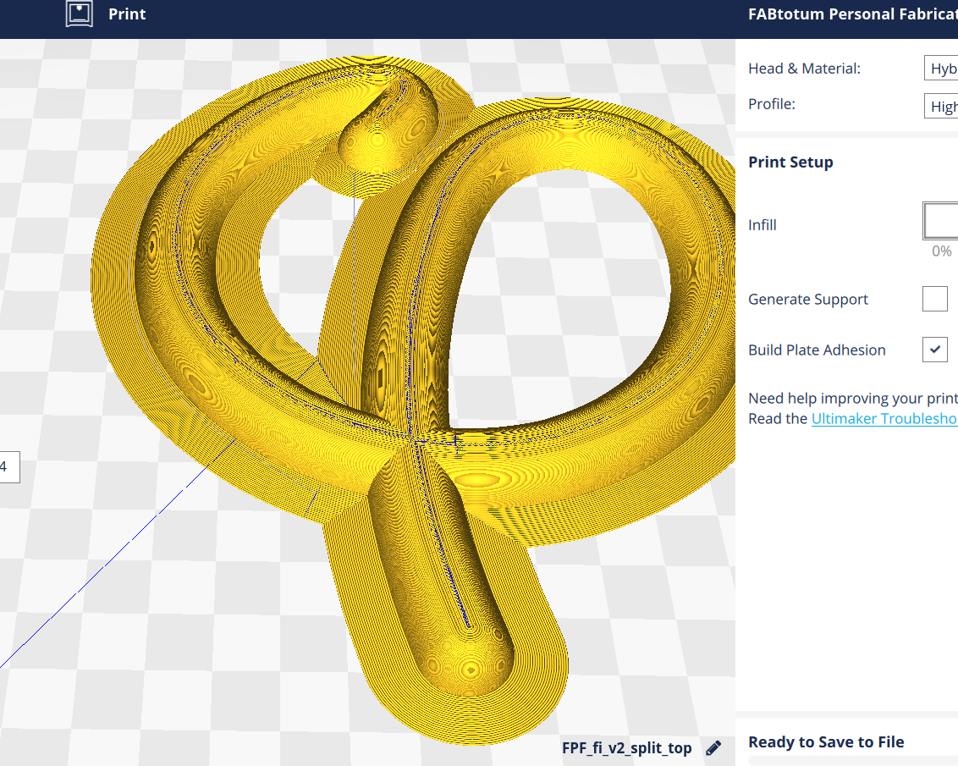Image resolution: width=958 pixels, height=766 pixels.
Task: Open the Head & Material dropdown
Action: 941,69
